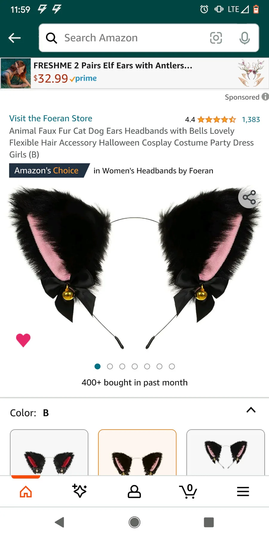
Task: Go to Home tab in bottom bar
Action: [26, 491]
